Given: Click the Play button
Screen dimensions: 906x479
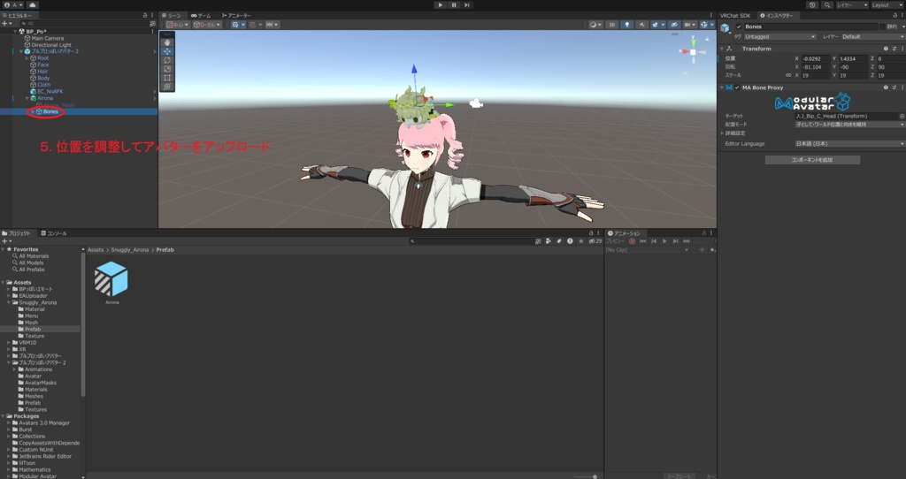Looking at the screenshot, I should tap(441, 4).
